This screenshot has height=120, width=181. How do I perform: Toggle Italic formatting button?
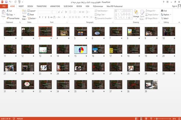tap(43, 17)
